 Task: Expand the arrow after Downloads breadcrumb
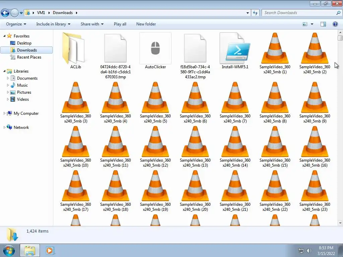tap(77, 13)
